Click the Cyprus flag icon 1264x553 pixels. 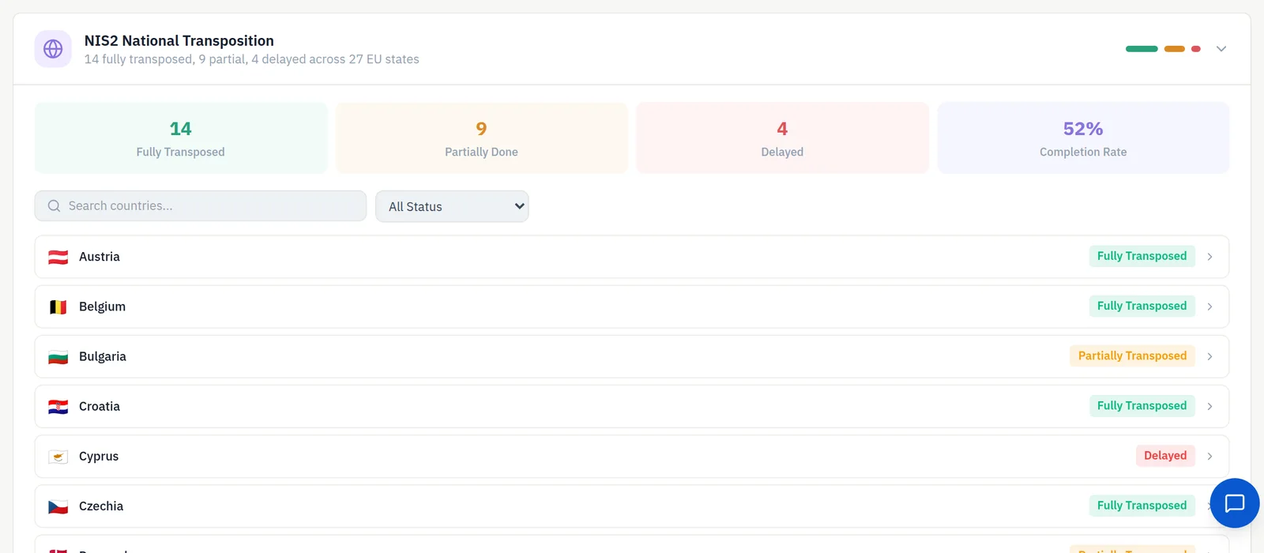(58, 456)
